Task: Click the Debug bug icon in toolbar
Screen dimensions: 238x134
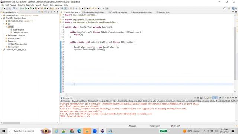Action: click(20, 9)
